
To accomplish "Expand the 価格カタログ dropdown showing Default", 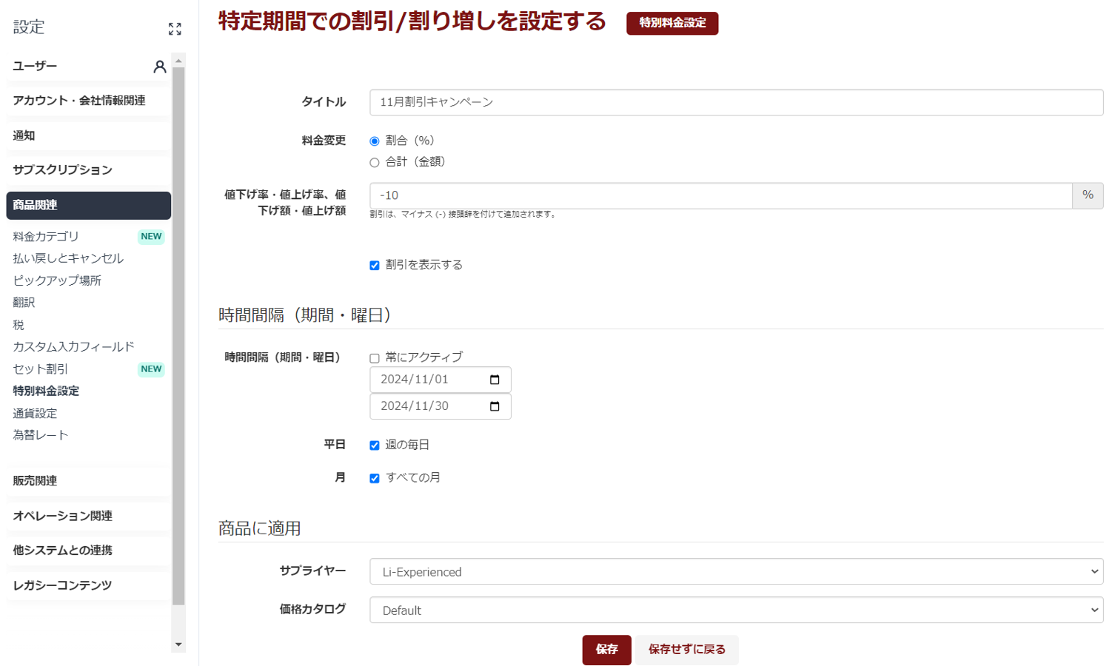I will pyautogui.click(x=736, y=610).
